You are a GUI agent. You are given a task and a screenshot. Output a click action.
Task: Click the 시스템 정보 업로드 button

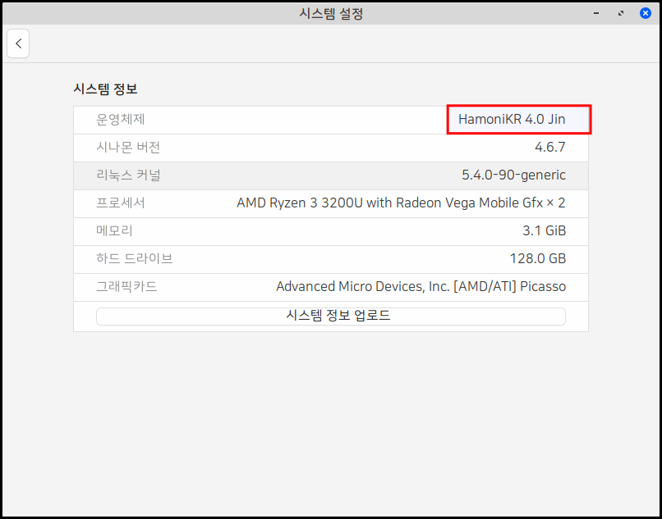tap(330, 316)
